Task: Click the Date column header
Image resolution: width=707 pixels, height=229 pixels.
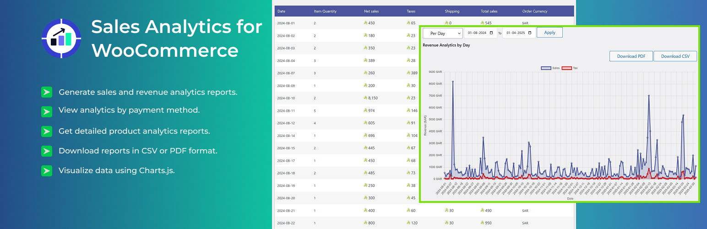Action: pyautogui.click(x=281, y=11)
